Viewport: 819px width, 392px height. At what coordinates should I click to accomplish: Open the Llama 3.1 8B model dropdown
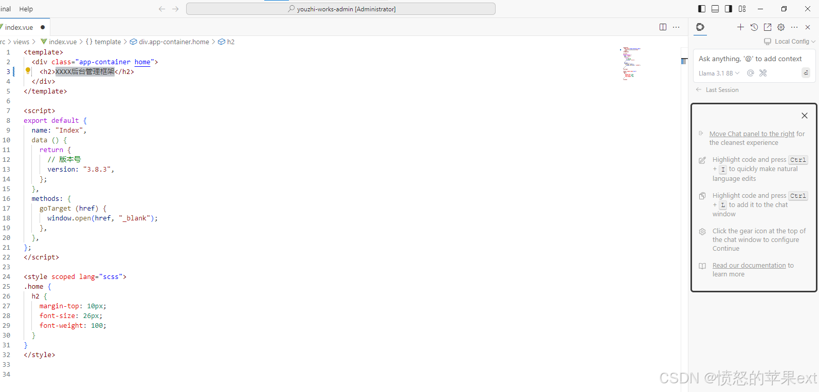(x=719, y=73)
